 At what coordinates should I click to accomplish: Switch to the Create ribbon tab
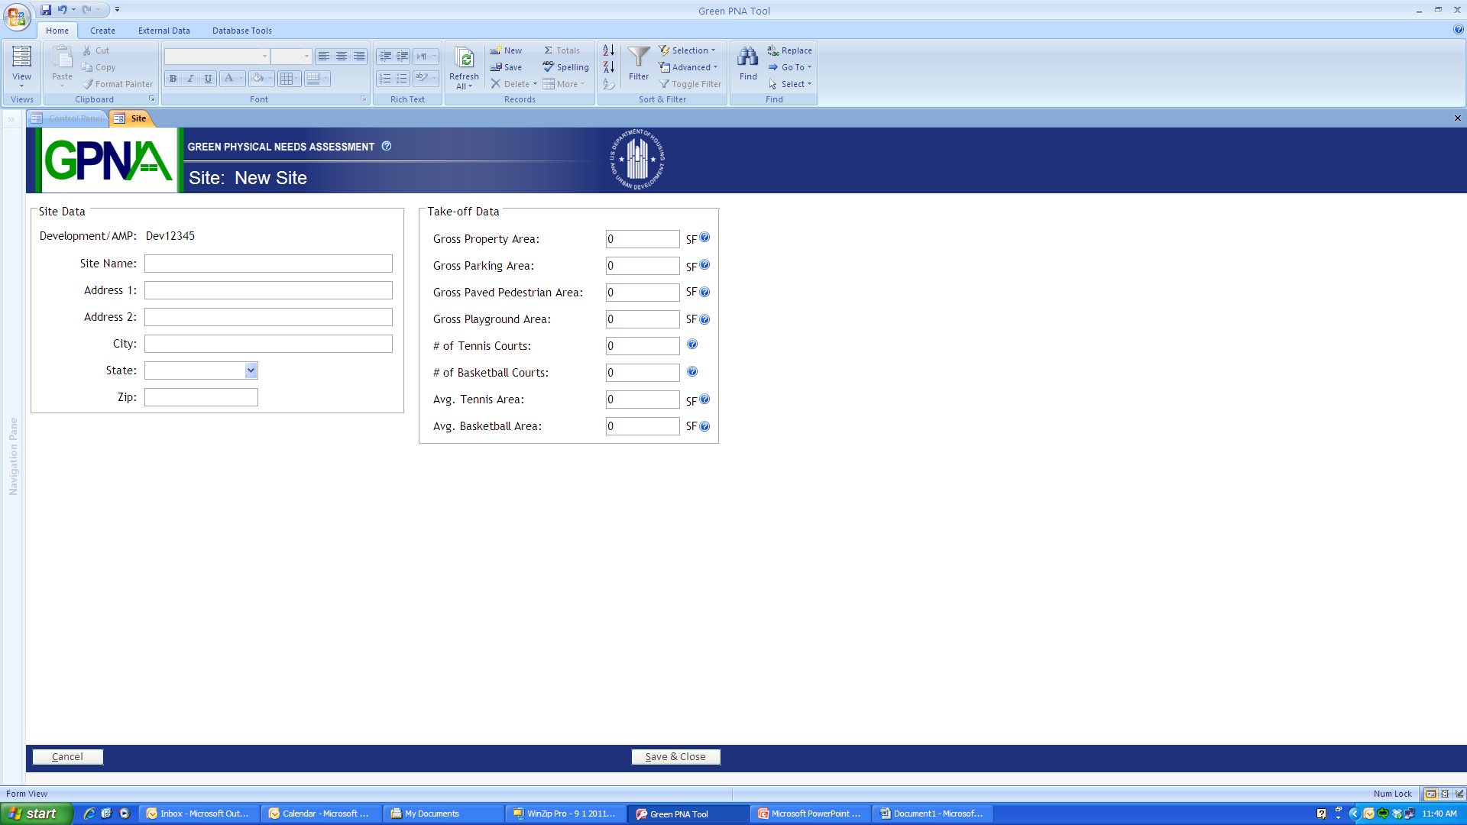102,31
